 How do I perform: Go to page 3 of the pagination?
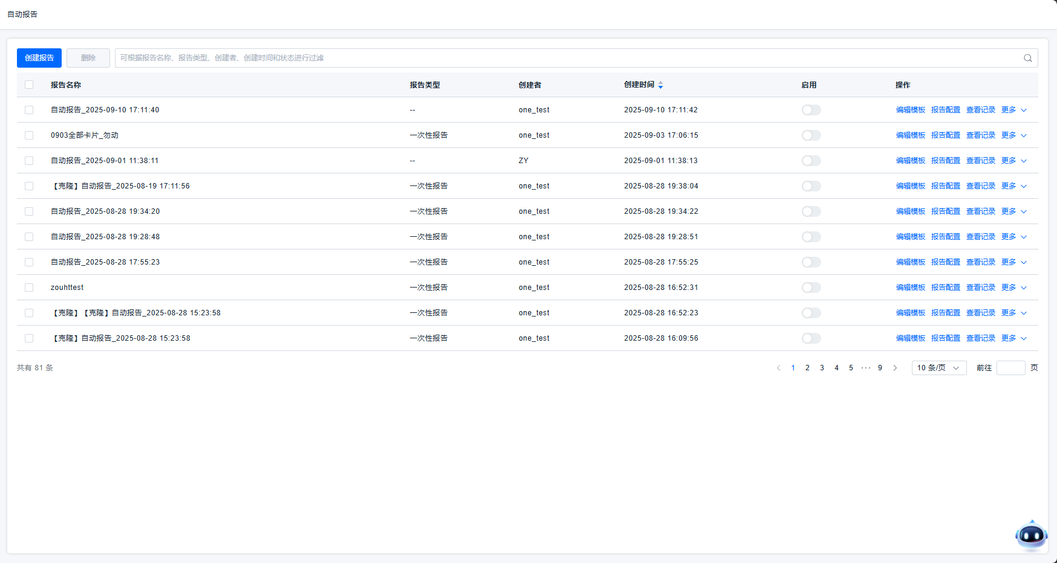click(822, 368)
